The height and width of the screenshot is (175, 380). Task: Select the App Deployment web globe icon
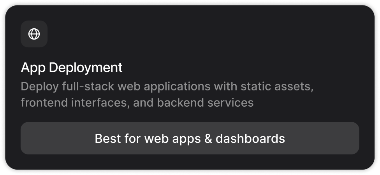point(34,34)
